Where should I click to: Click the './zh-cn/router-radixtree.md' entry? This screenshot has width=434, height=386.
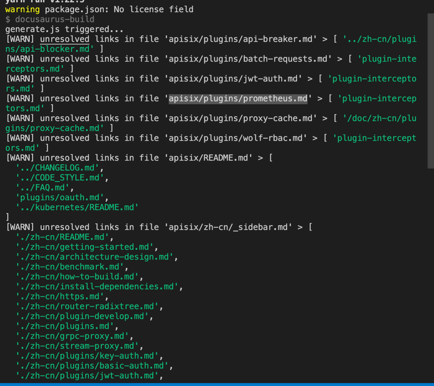click(x=87, y=306)
